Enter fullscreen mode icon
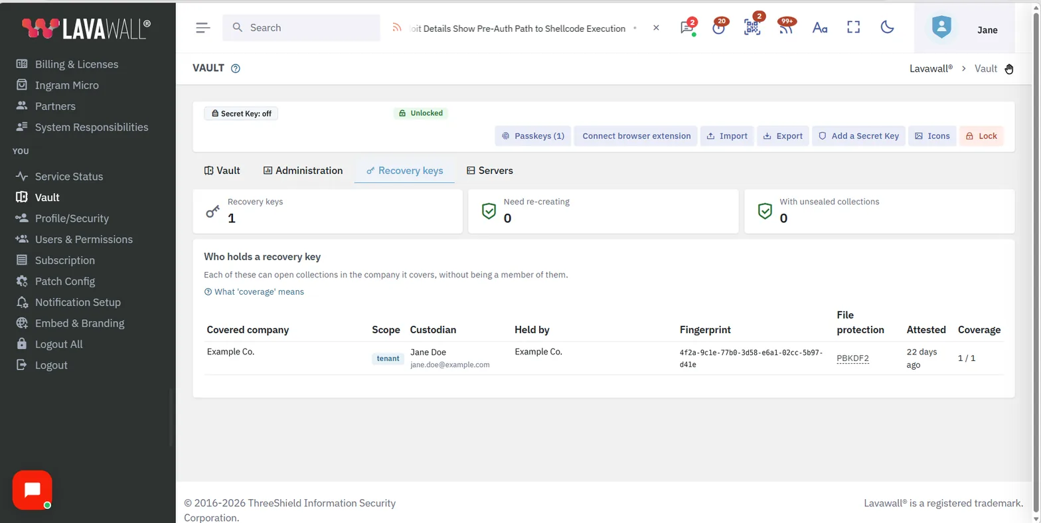This screenshot has width=1041, height=523. pyautogui.click(x=854, y=27)
